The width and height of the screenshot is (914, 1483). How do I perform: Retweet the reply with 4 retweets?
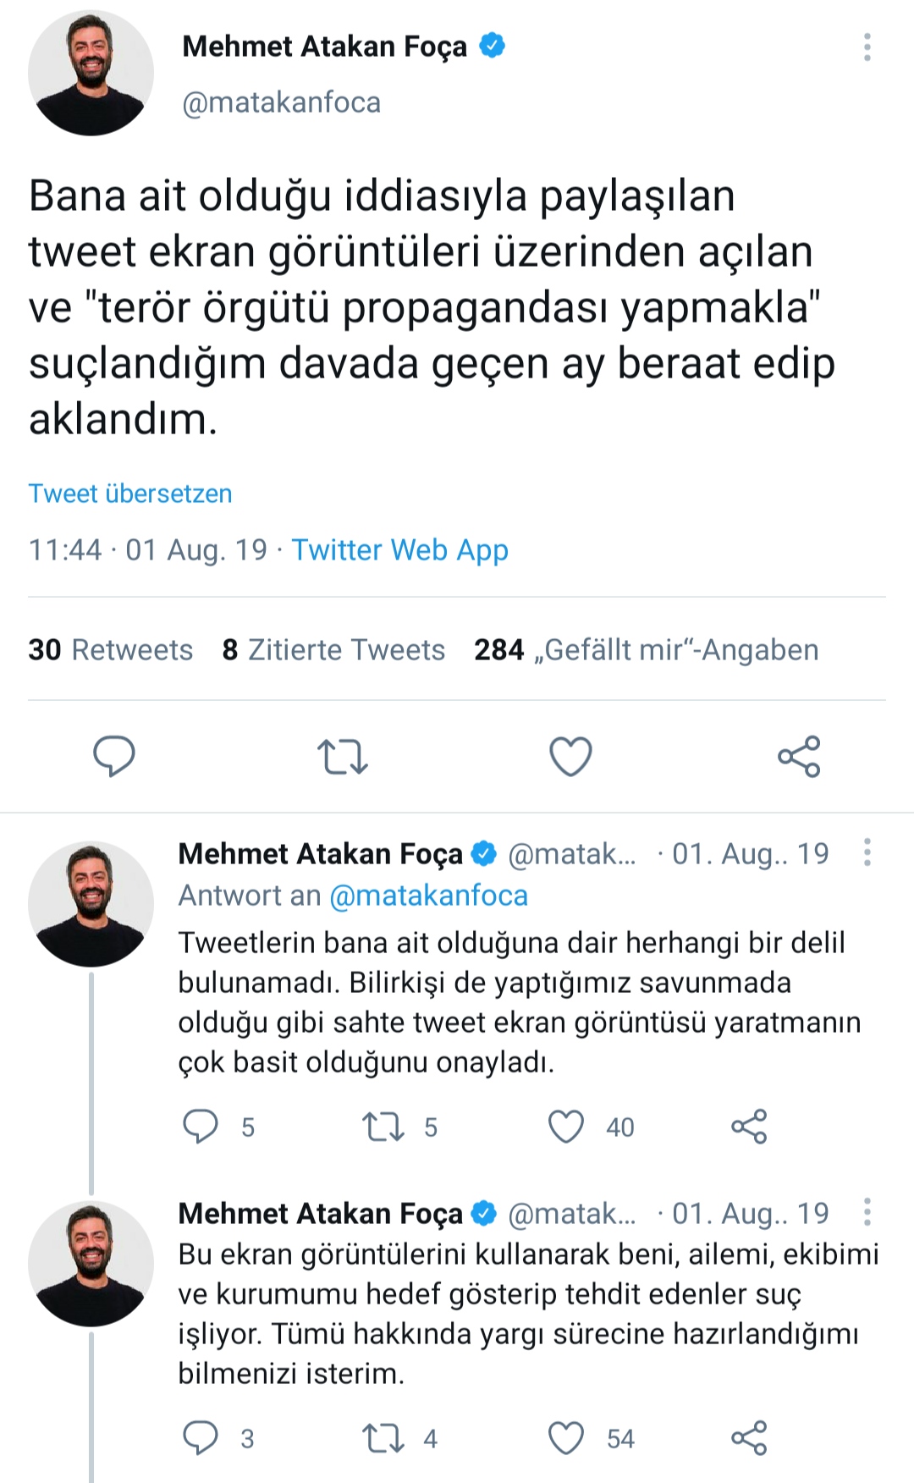(x=383, y=1437)
